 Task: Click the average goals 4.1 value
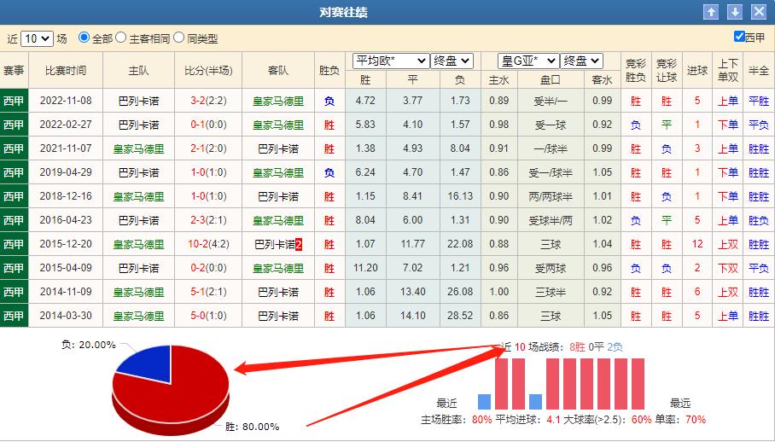[553, 419]
